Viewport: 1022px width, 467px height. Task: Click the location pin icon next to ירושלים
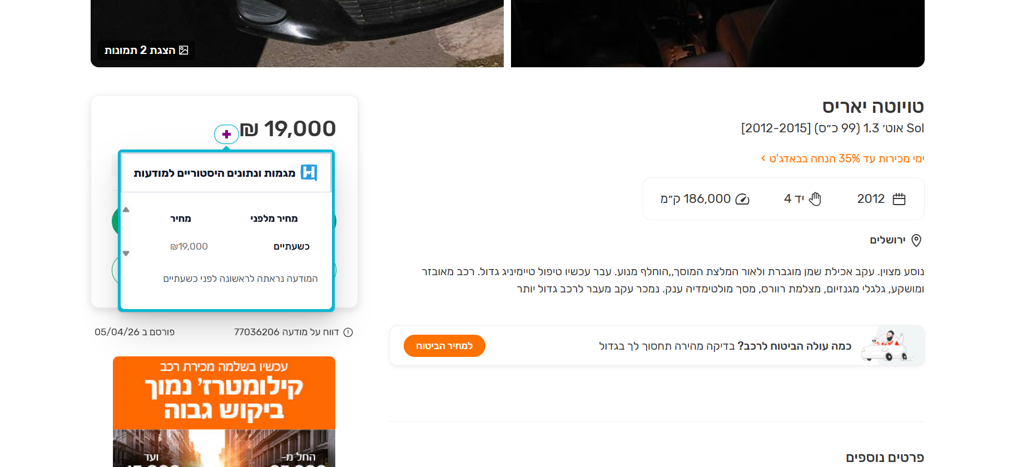[x=916, y=240]
